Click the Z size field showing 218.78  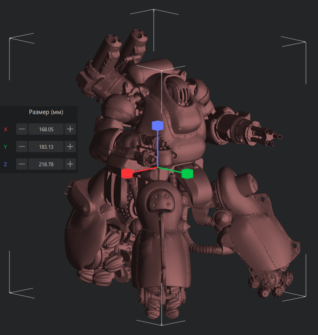[46, 164]
